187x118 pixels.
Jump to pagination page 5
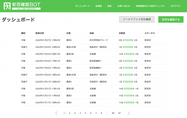pos(85,113)
